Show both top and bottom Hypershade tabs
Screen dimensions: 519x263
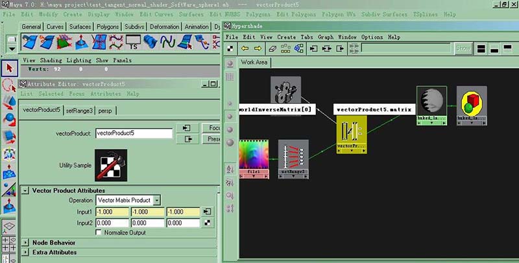pos(481,49)
